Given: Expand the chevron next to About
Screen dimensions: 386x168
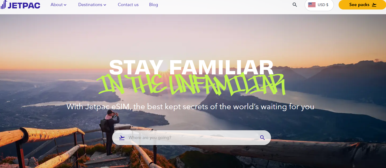Looking at the screenshot, I should click(65, 5).
